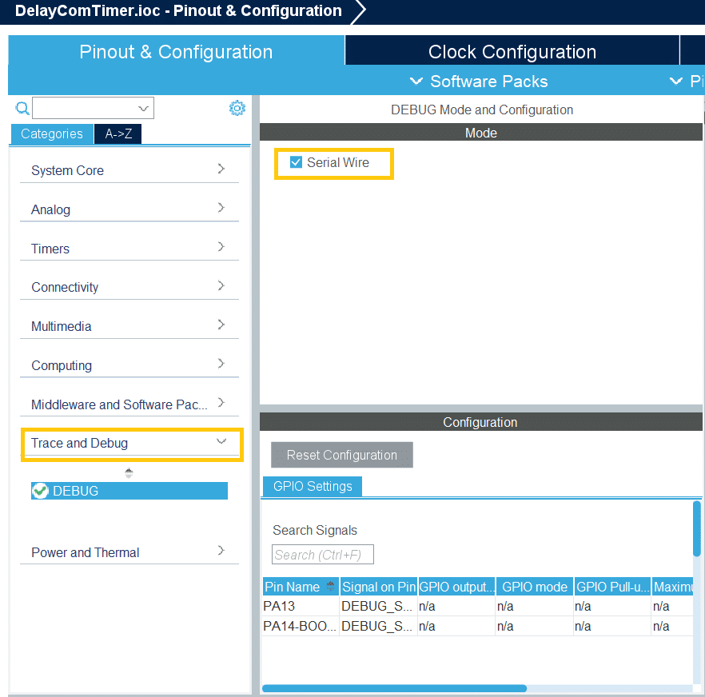Click the Reset Configuration button
The width and height of the screenshot is (705, 697).
coord(342,455)
